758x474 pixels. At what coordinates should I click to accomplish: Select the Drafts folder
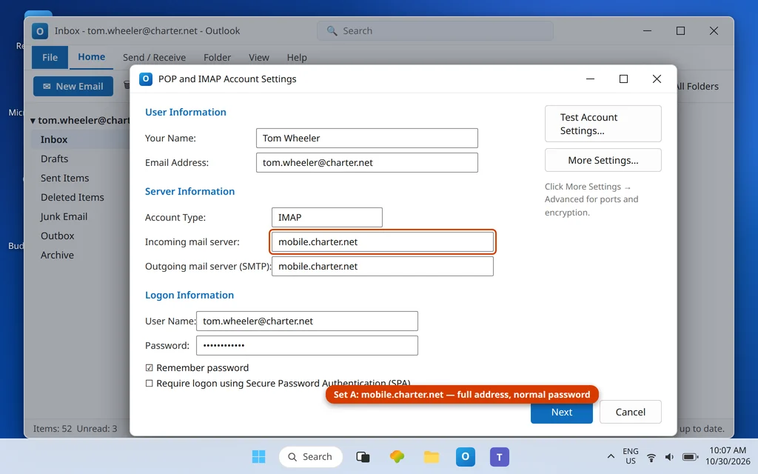point(80,159)
